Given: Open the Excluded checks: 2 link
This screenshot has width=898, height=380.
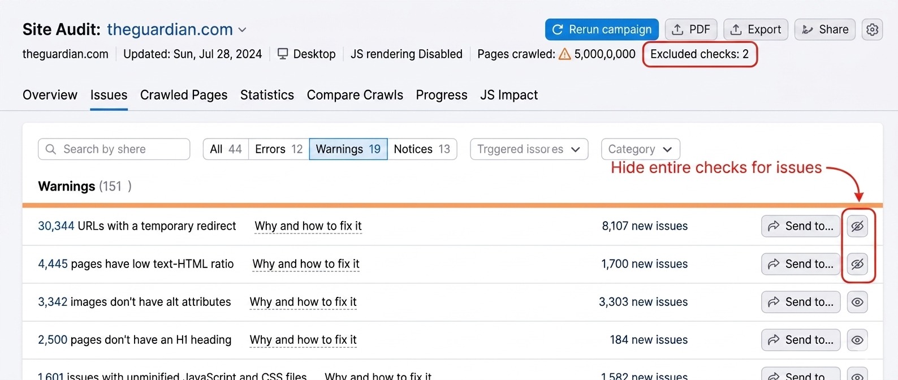Looking at the screenshot, I should click(x=700, y=54).
